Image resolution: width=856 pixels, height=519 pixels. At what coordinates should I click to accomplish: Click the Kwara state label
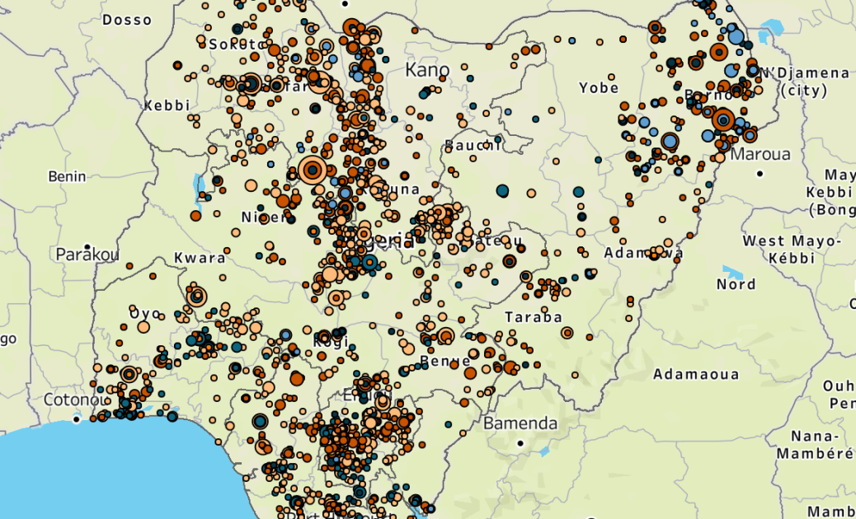pos(200,258)
